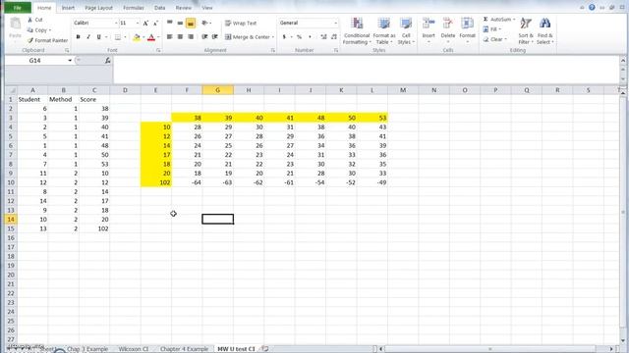The height and width of the screenshot is (353, 629).
Task: Open the Wilcoxon CI sheet tab
Action: tap(134, 349)
